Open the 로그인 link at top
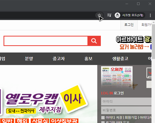This screenshot has height=123, width=155. (129, 25)
